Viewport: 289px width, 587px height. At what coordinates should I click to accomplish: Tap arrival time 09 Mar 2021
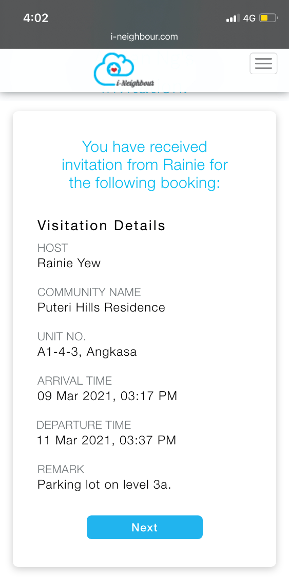[107, 396]
